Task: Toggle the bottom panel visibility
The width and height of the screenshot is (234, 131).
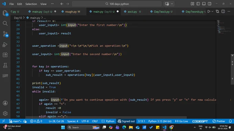Action: (x=204, y=4)
